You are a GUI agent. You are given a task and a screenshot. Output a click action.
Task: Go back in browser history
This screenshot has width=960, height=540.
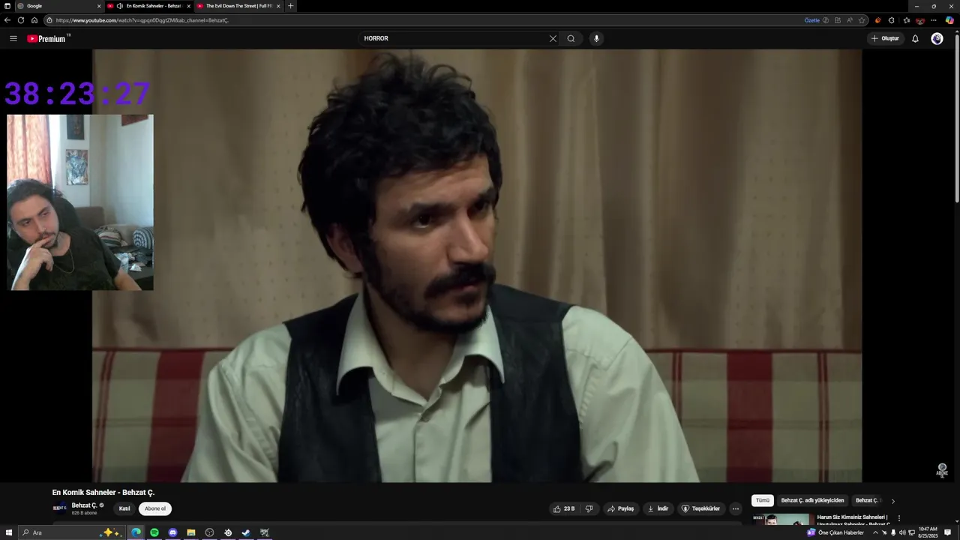[7, 20]
